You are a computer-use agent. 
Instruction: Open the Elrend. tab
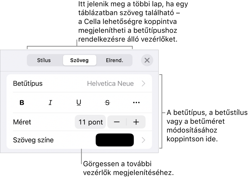114,60
